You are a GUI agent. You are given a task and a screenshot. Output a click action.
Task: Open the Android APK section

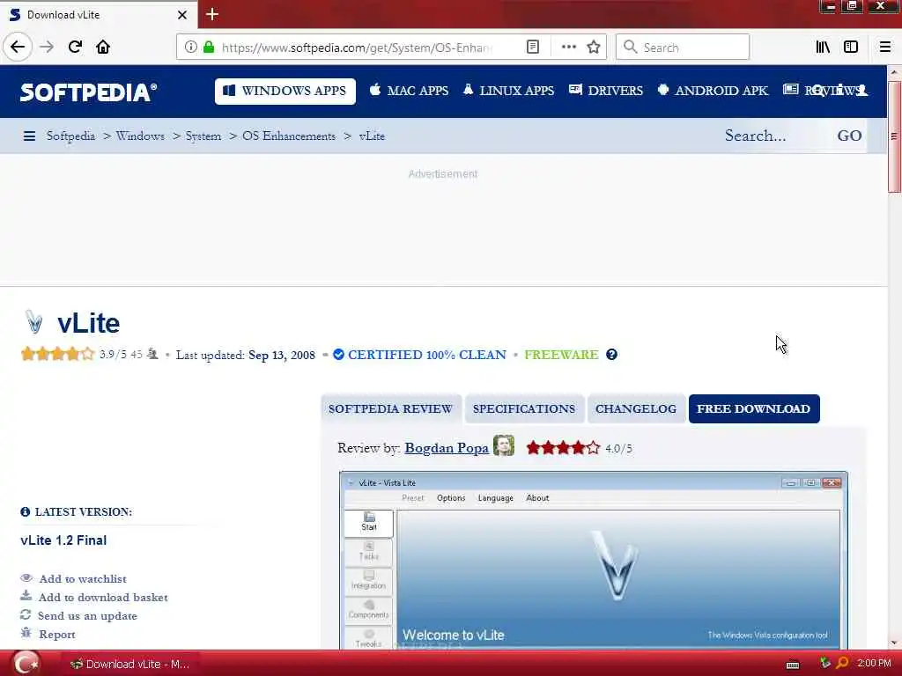click(713, 91)
